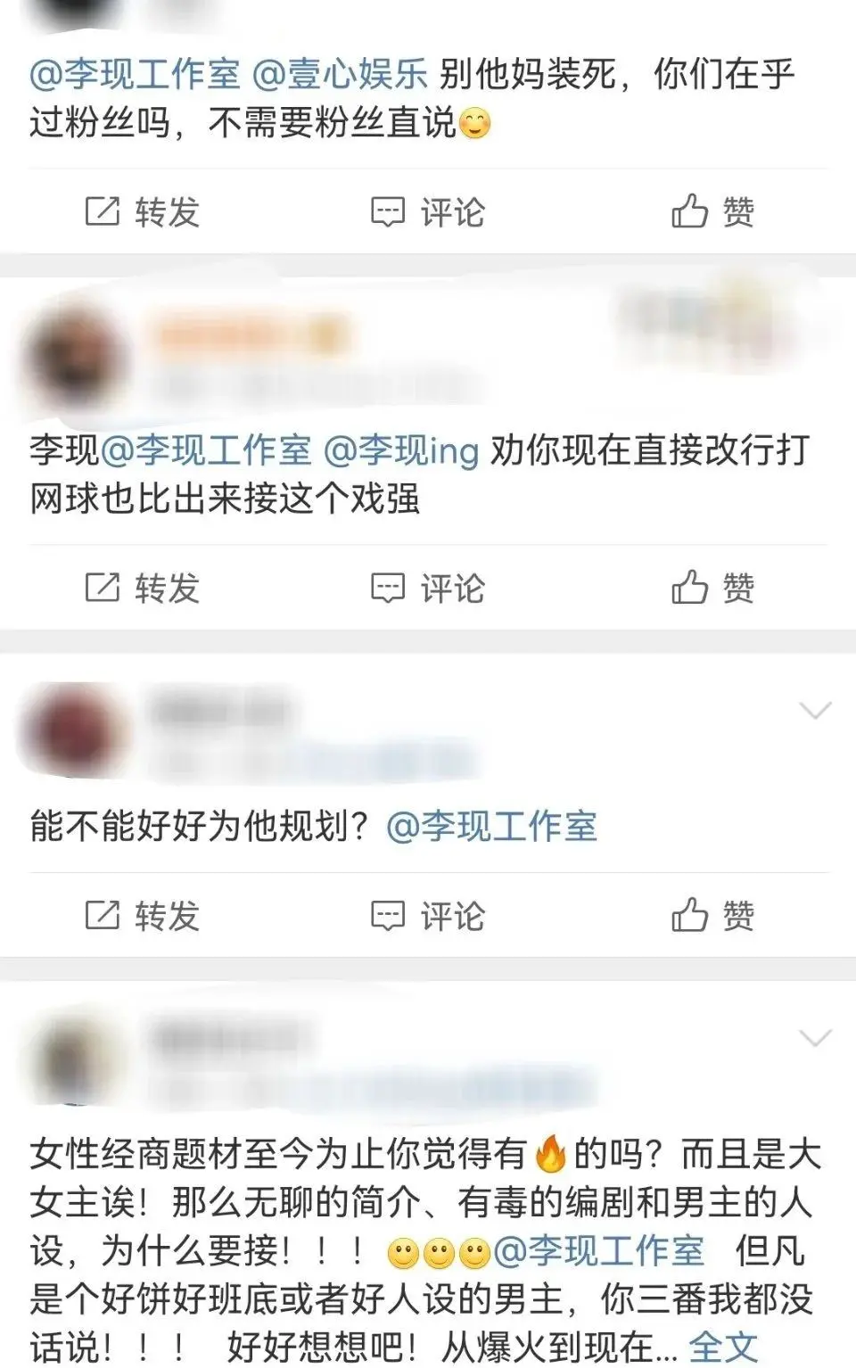View profile picture of 女性经商题材 poster
Viewport: 856px width, 1368px height.
pyautogui.click(x=74, y=1059)
